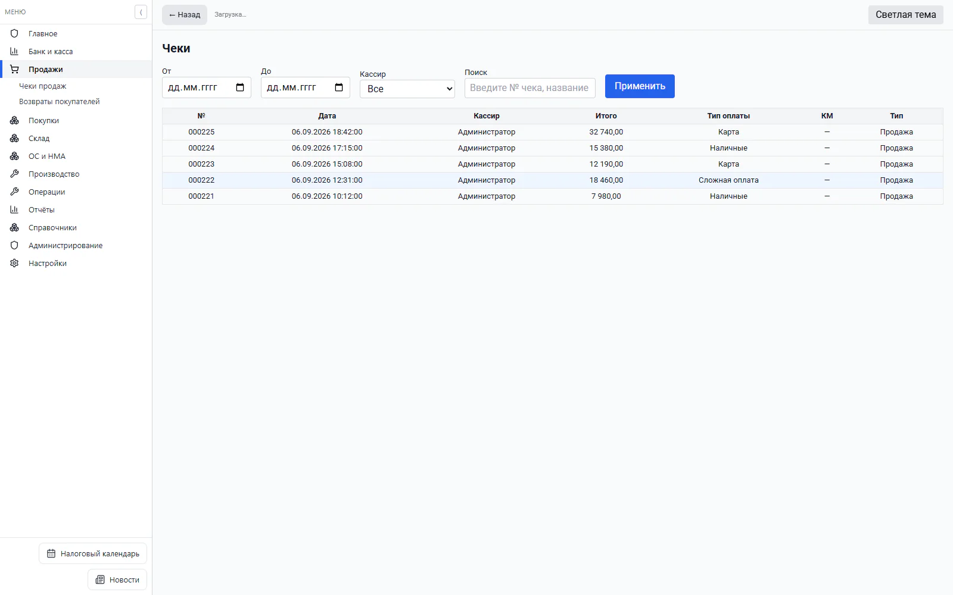The height and width of the screenshot is (595, 953).
Task: Focus the От date input
Action: 207,87
